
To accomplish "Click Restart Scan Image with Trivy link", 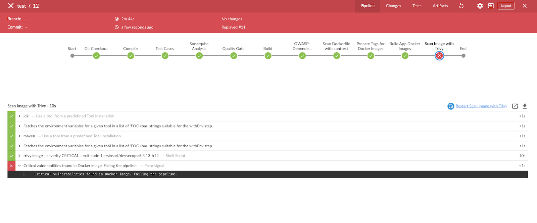I will click(x=481, y=106).
